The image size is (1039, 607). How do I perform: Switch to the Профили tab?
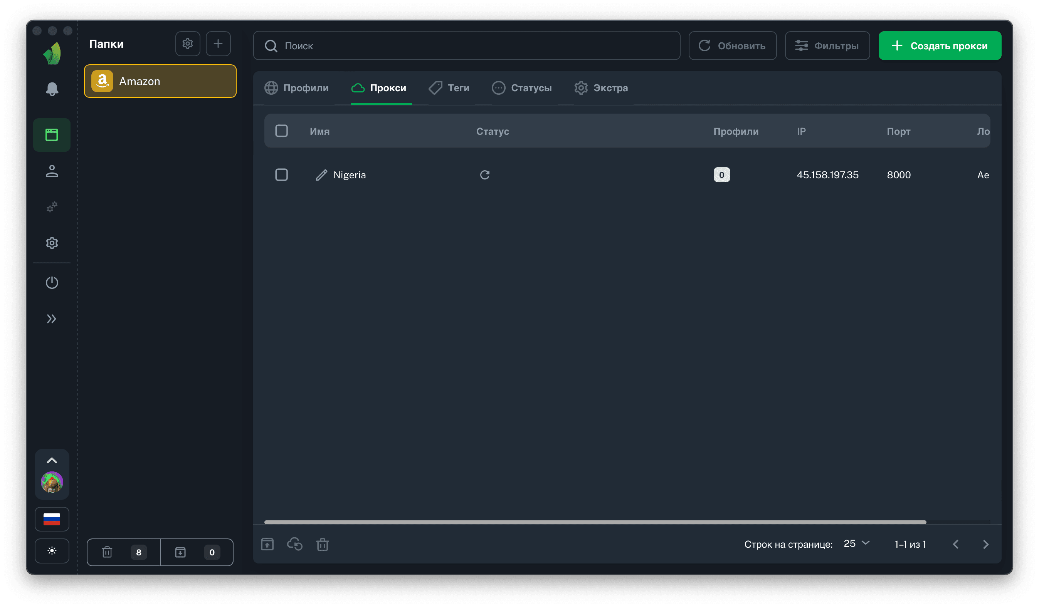[x=297, y=88]
